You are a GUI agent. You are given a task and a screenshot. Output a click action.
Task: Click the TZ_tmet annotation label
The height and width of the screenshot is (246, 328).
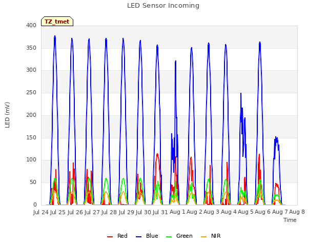pyautogui.click(x=57, y=22)
